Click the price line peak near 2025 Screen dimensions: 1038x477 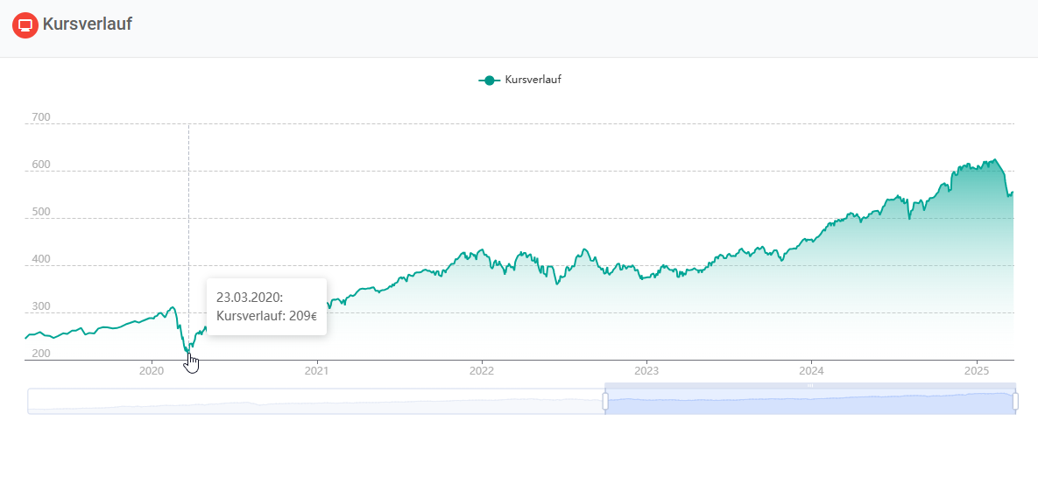pyautogui.click(x=993, y=159)
